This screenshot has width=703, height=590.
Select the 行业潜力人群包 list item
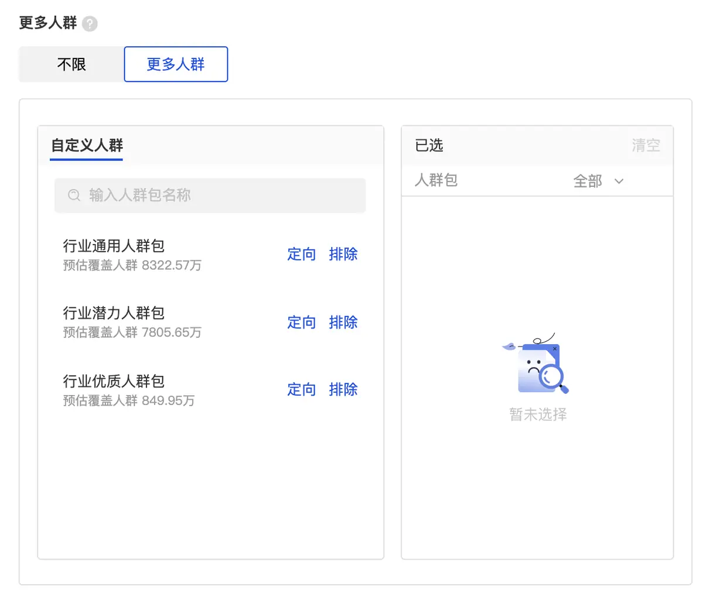pyautogui.click(x=210, y=323)
